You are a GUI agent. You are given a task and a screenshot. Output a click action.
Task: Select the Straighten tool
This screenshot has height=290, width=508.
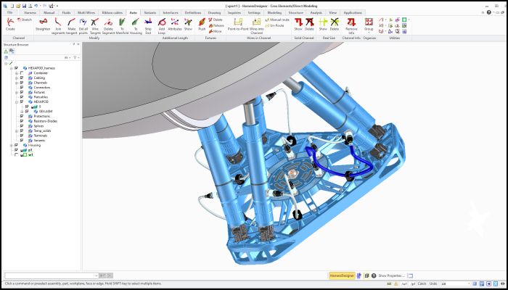pos(43,25)
